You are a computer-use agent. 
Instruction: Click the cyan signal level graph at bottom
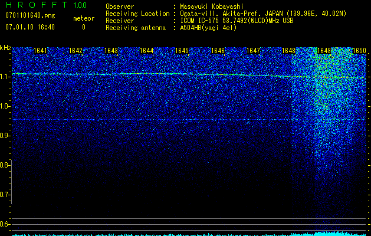click(189, 234)
